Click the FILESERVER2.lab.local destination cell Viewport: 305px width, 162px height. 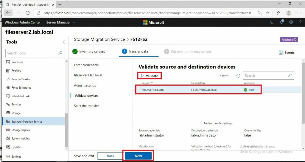pyautogui.click(x=204, y=90)
